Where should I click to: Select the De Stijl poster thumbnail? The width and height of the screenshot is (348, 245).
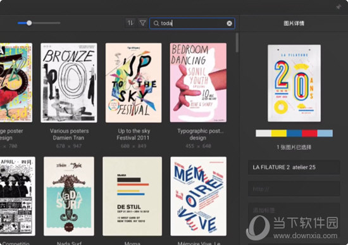[132, 196]
